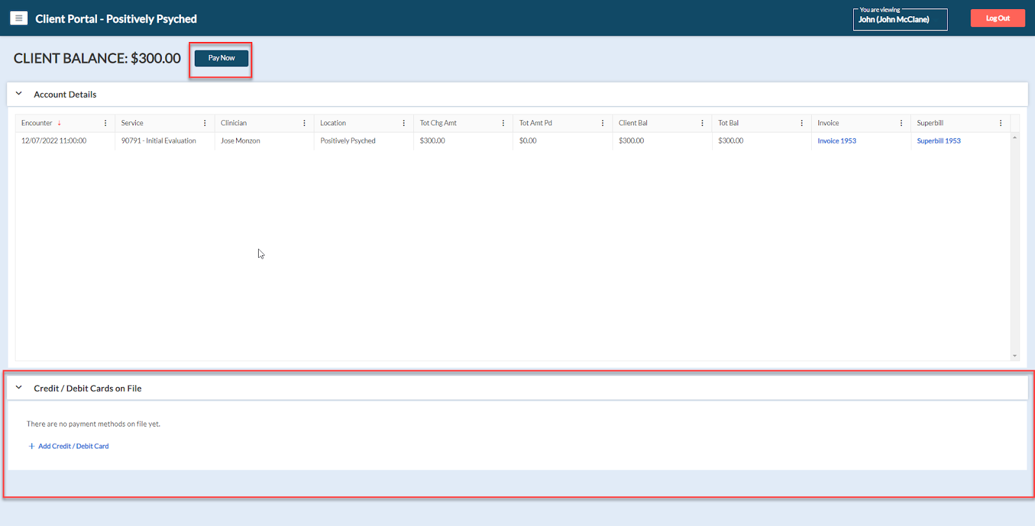The image size is (1035, 526).
Task: Open Tot Amt Pd column menu
Action: (603, 123)
